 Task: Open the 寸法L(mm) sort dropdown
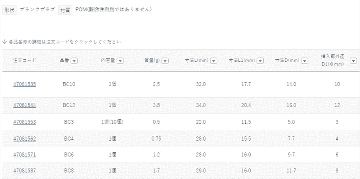213,61
